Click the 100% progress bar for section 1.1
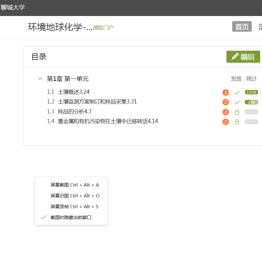Image resolution: width=262 pixels, height=271 pixels. [251, 92]
